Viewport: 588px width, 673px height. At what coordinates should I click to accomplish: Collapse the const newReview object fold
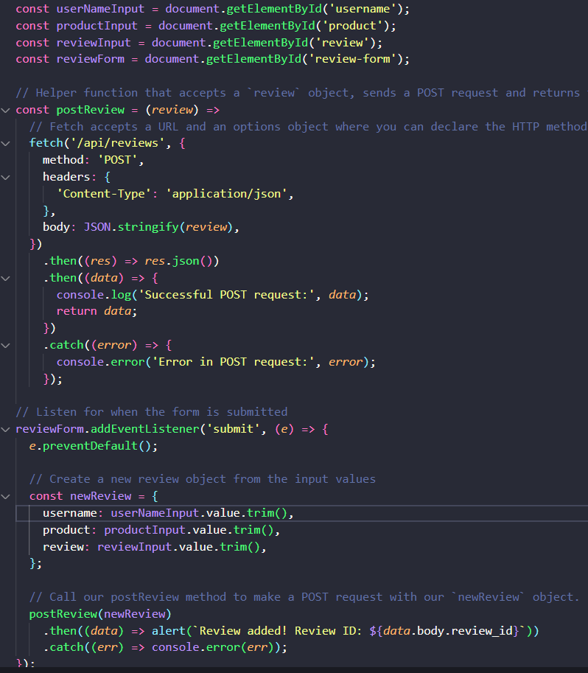pyautogui.click(x=6, y=497)
